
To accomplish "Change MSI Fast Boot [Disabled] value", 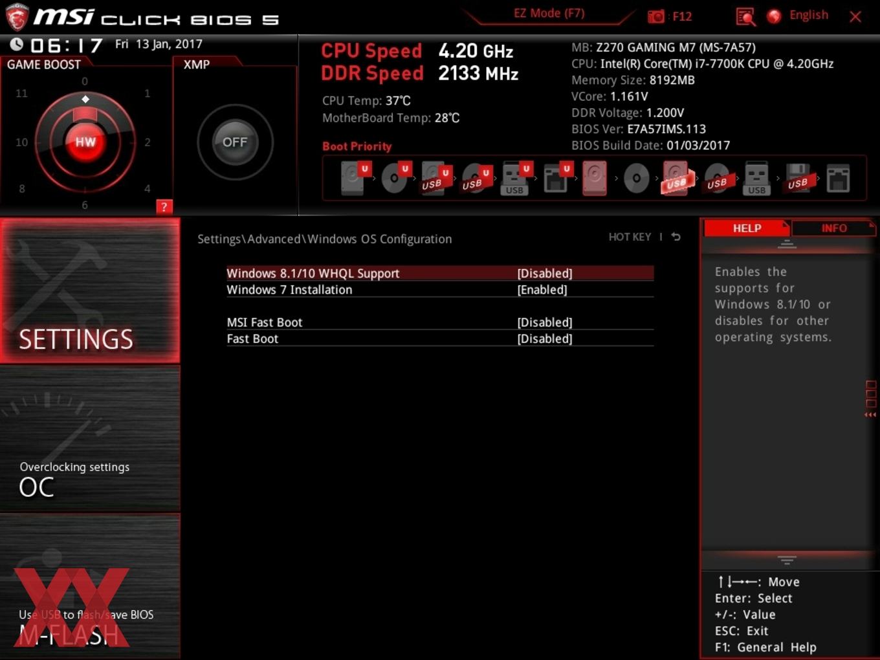I will [x=545, y=322].
